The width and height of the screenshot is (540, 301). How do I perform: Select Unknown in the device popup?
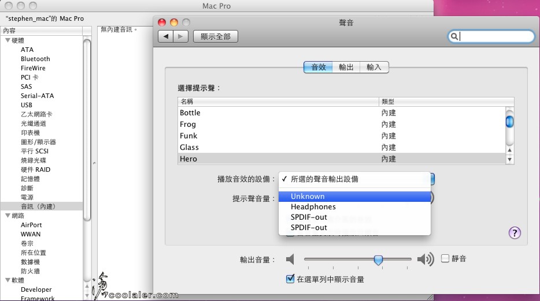[x=355, y=197]
